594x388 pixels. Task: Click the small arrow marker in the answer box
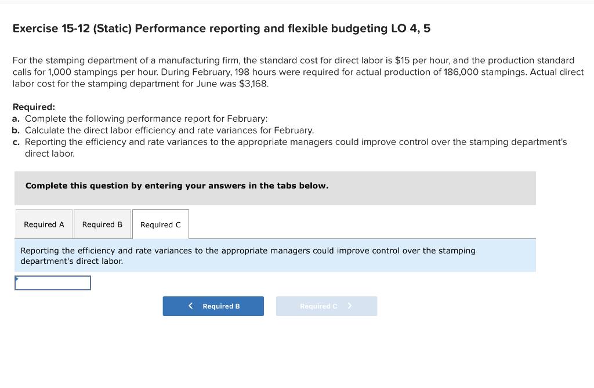click(x=16, y=279)
